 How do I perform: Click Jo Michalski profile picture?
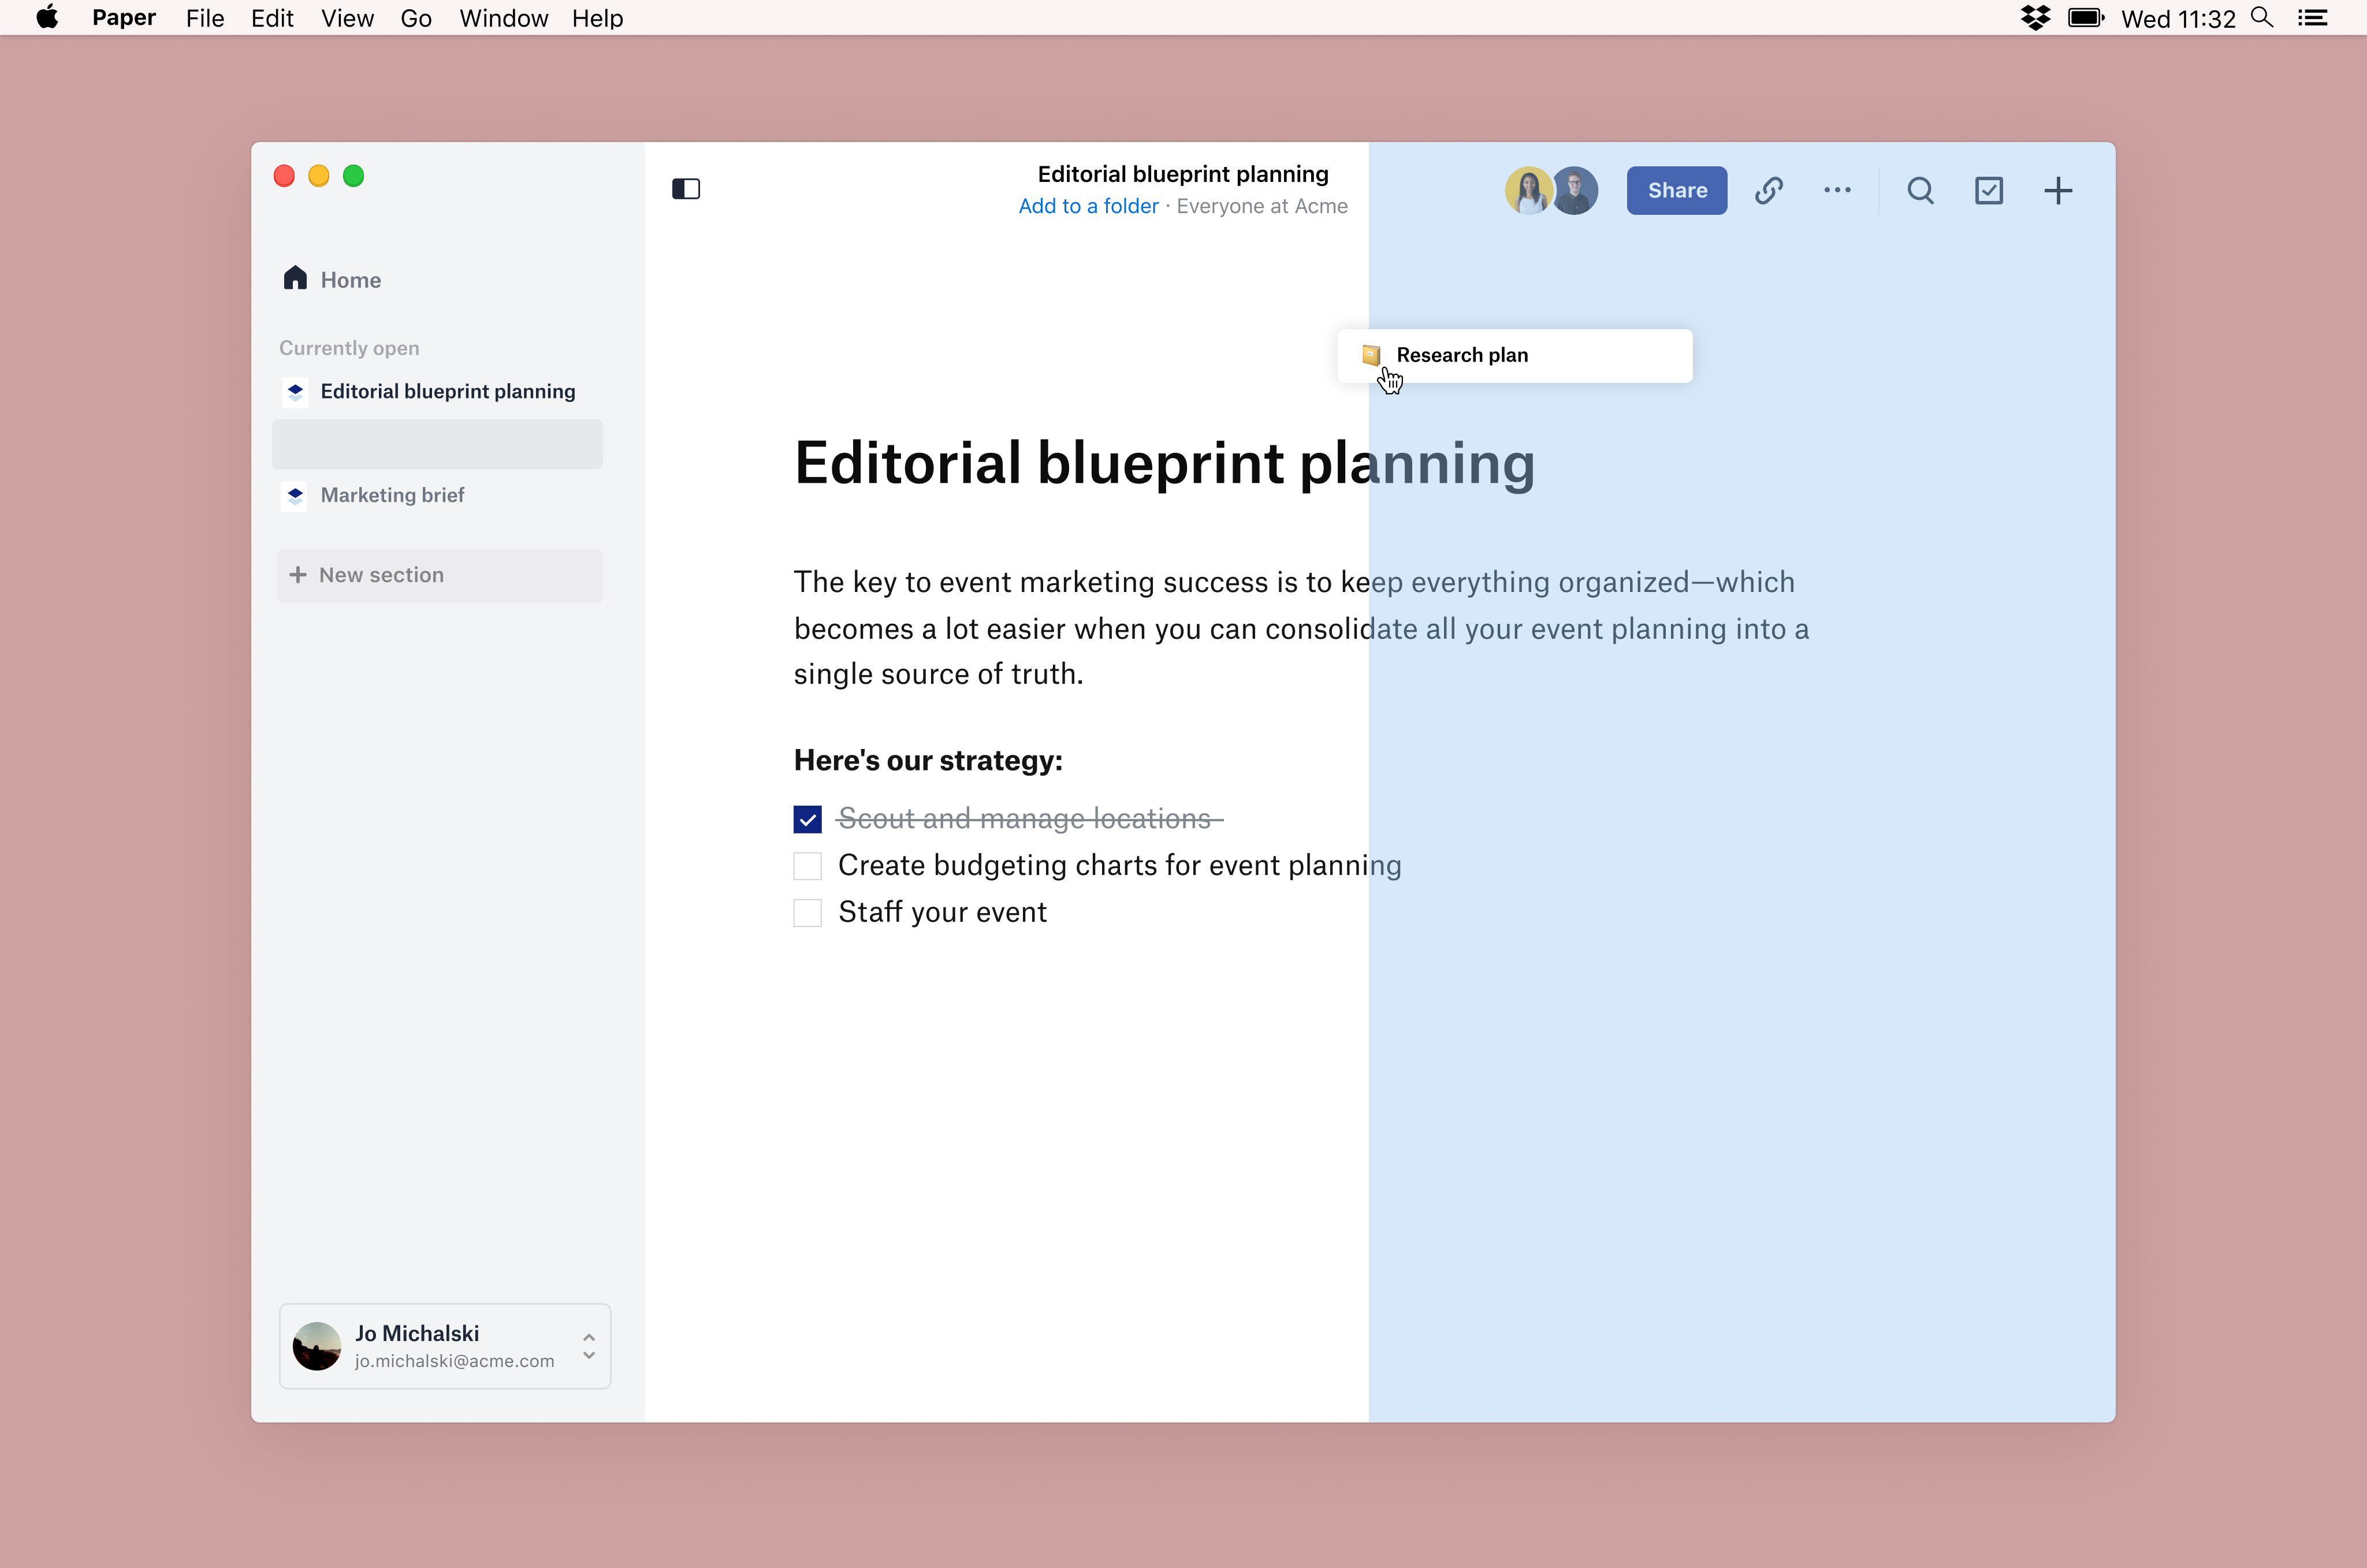coord(317,1346)
